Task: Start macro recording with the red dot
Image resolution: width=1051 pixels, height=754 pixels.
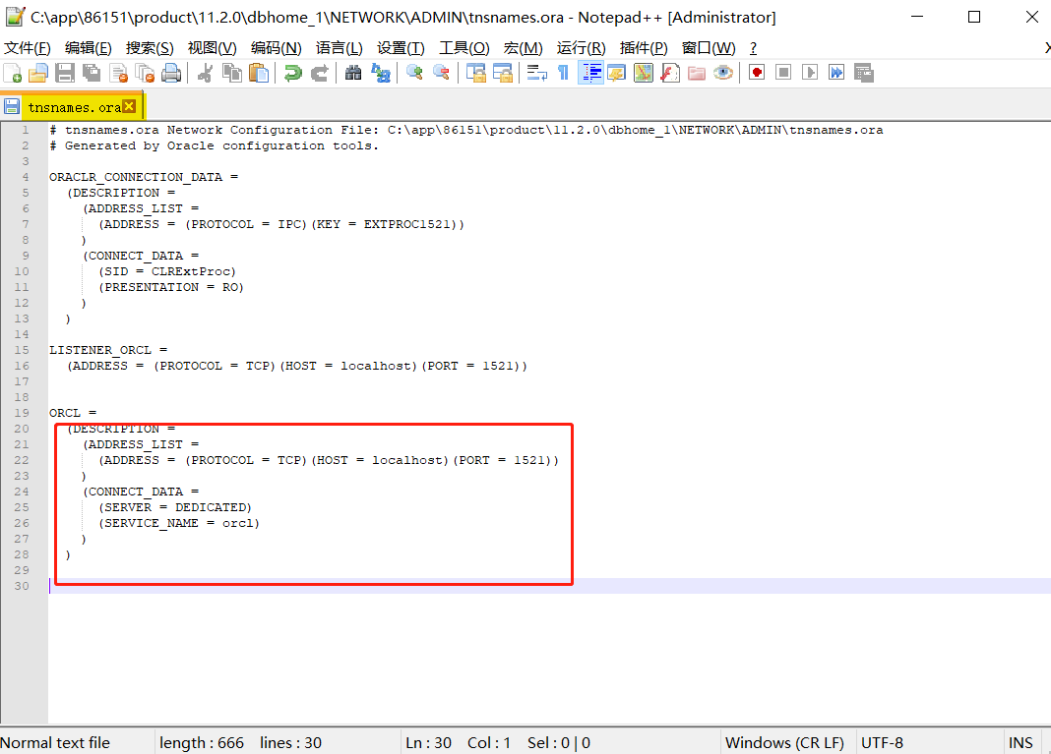Action: 757,73
